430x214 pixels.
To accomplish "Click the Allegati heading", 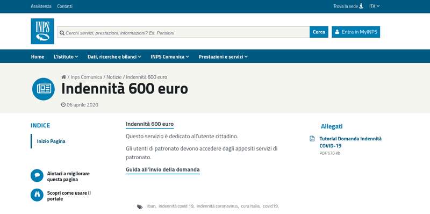I will click(332, 126).
